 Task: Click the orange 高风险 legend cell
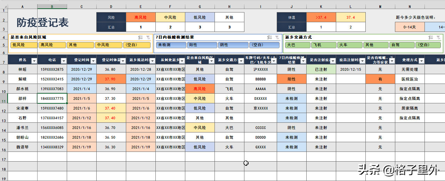tap(141, 17)
